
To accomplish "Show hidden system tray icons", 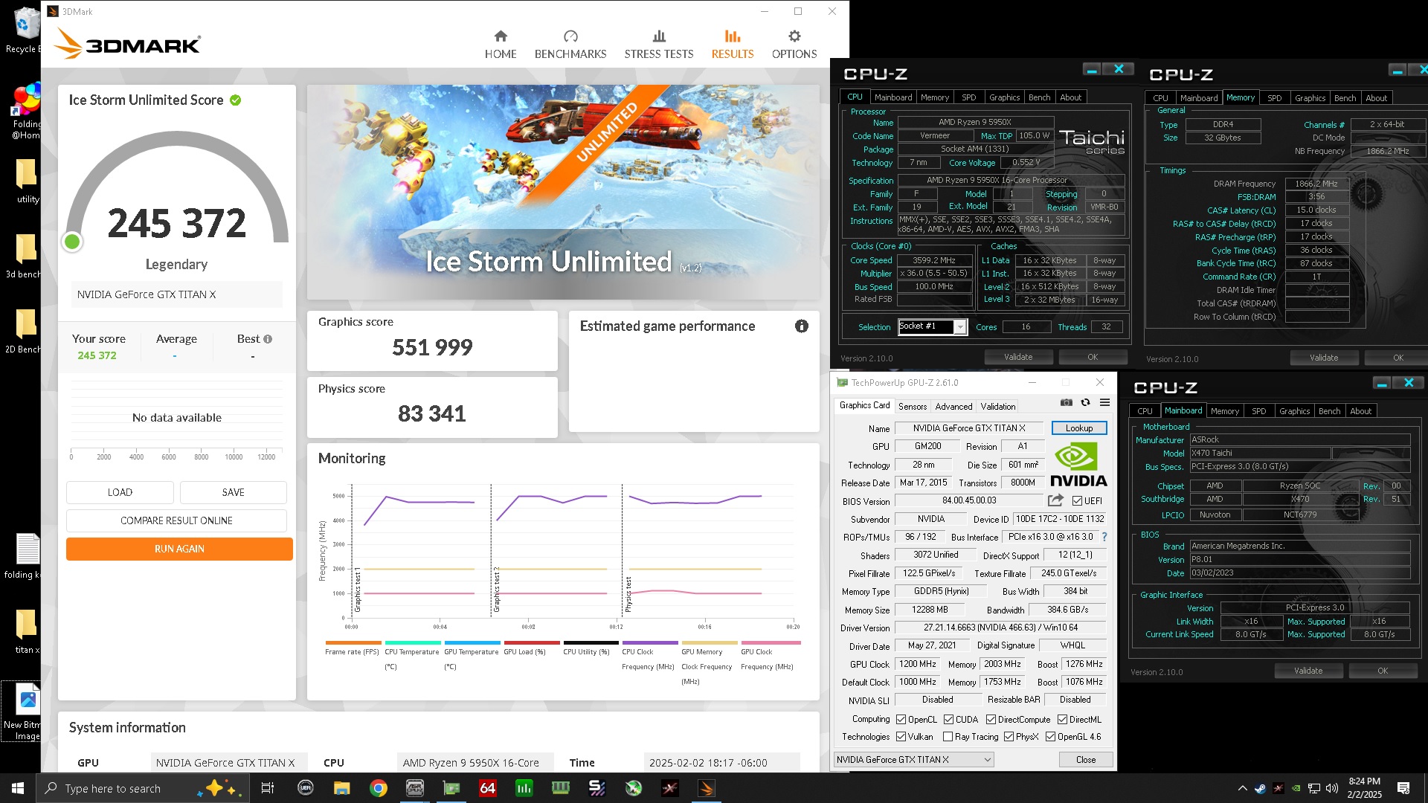I will 1242,789.
